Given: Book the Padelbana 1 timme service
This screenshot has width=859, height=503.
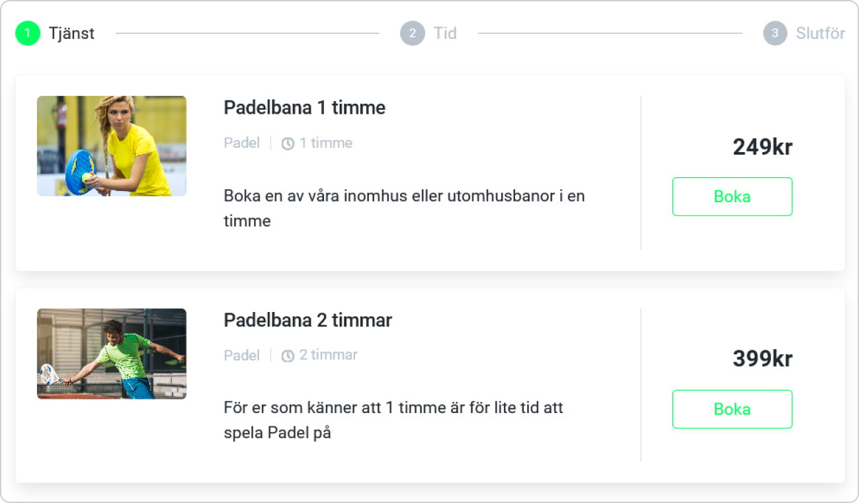Looking at the screenshot, I should point(732,196).
